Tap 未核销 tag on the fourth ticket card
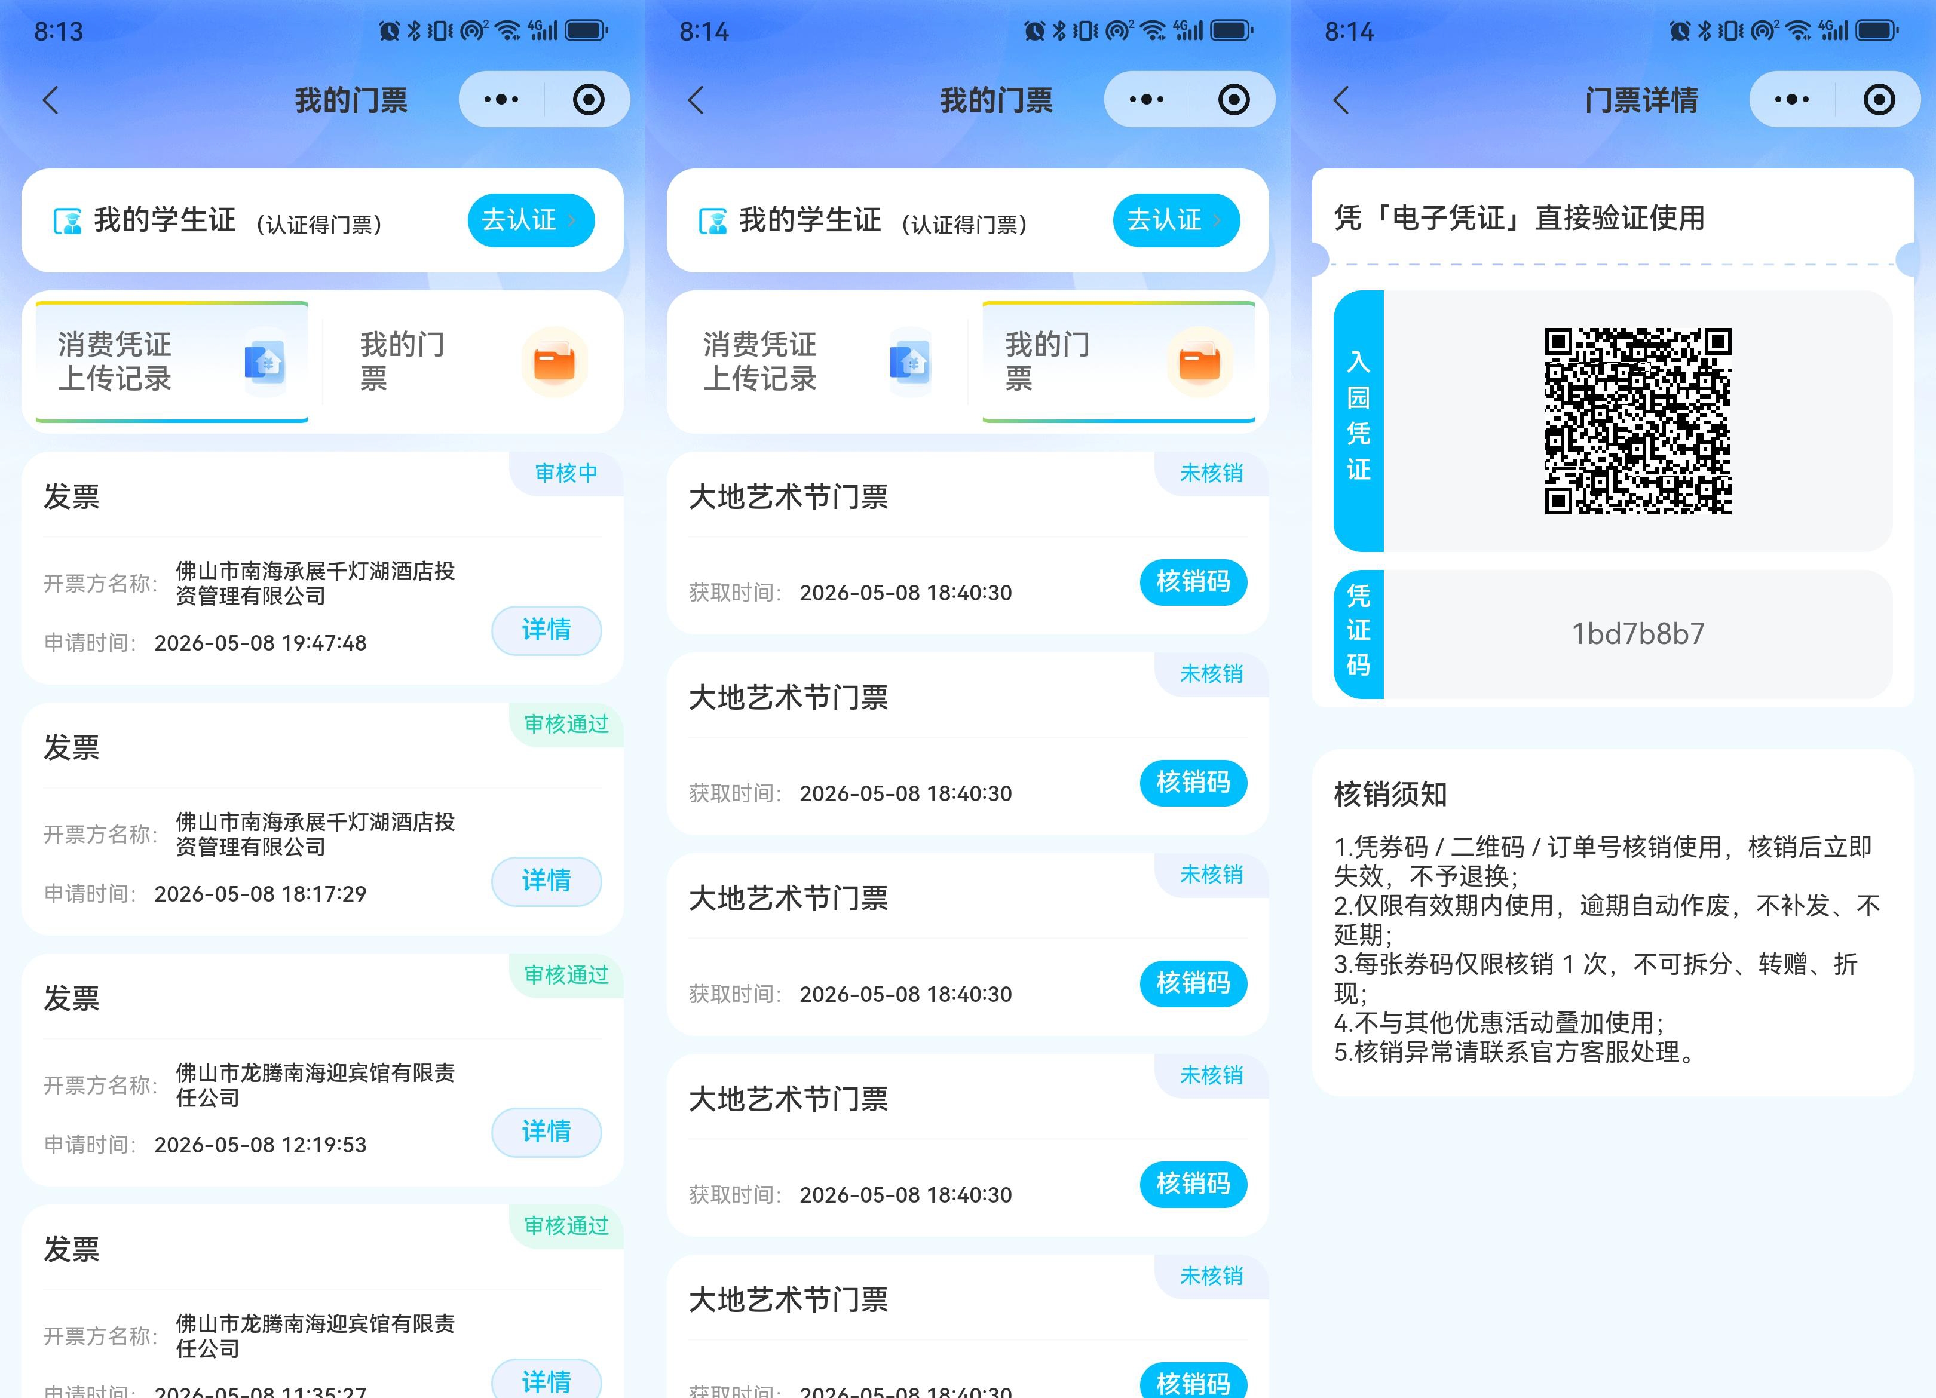The height and width of the screenshot is (1398, 1936). click(x=1211, y=1075)
